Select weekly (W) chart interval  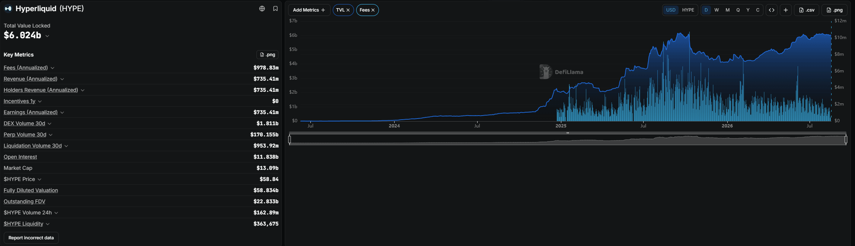click(x=717, y=10)
